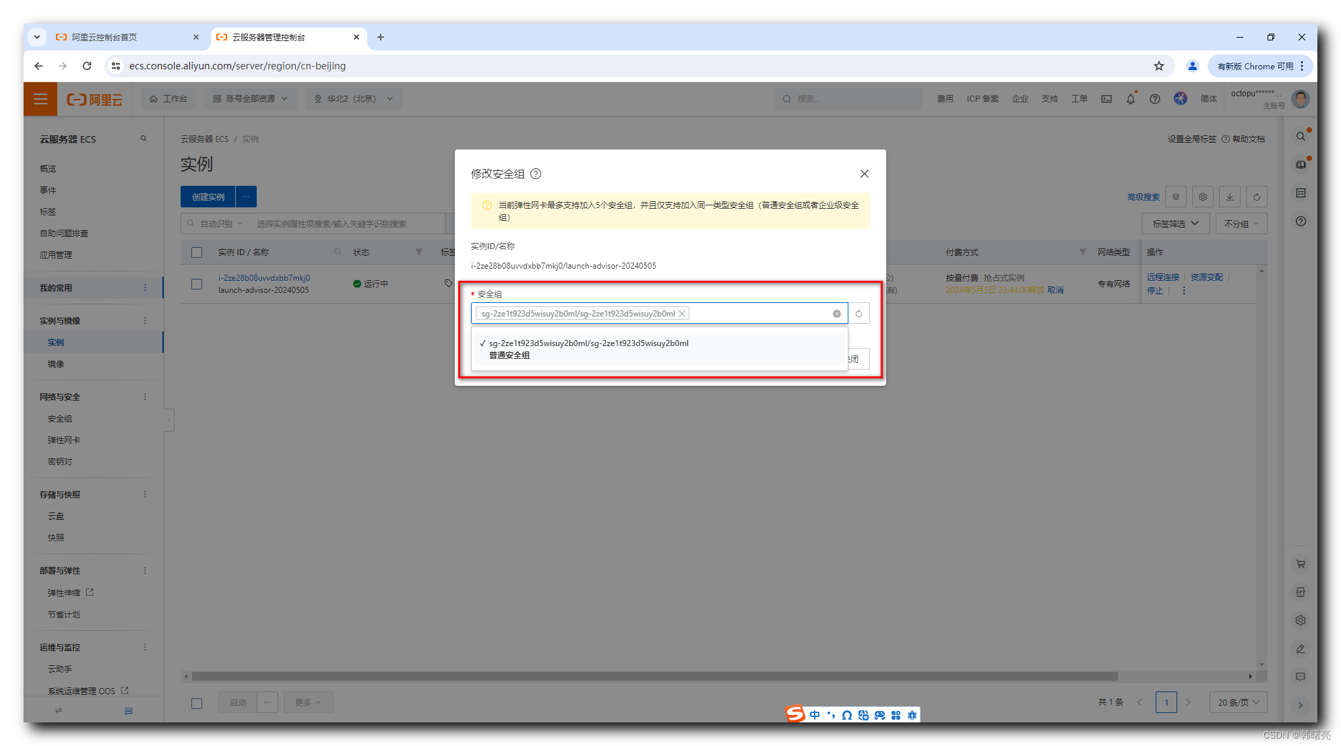Open the 20 条/页 page size dropdown
The image size is (1341, 746).
pos(1238,702)
